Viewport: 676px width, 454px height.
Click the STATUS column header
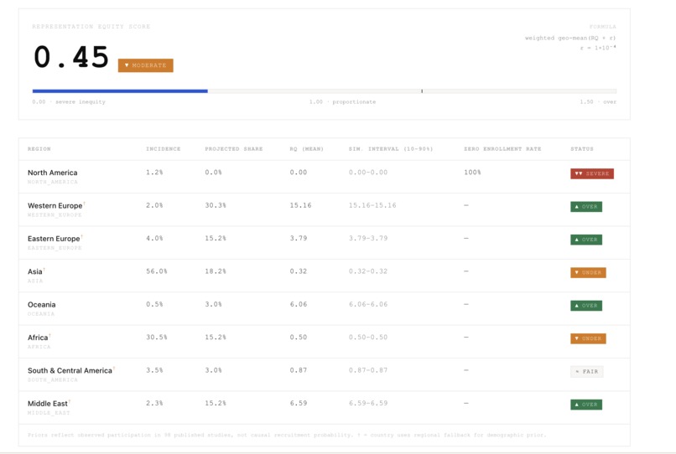click(x=582, y=149)
